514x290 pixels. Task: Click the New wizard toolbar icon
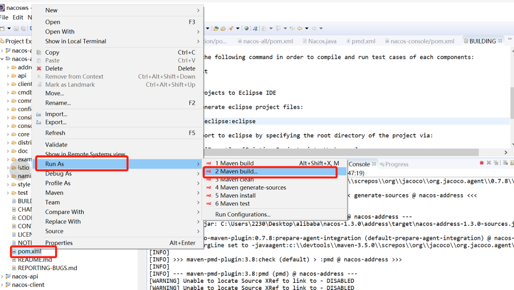click(2, 29)
